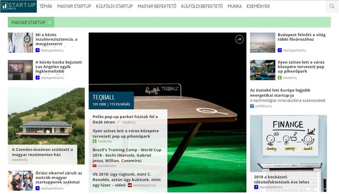Click startuponline.hu icon under Budapest felnőtt article
Screen dimensions: 339x194
[279, 50]
